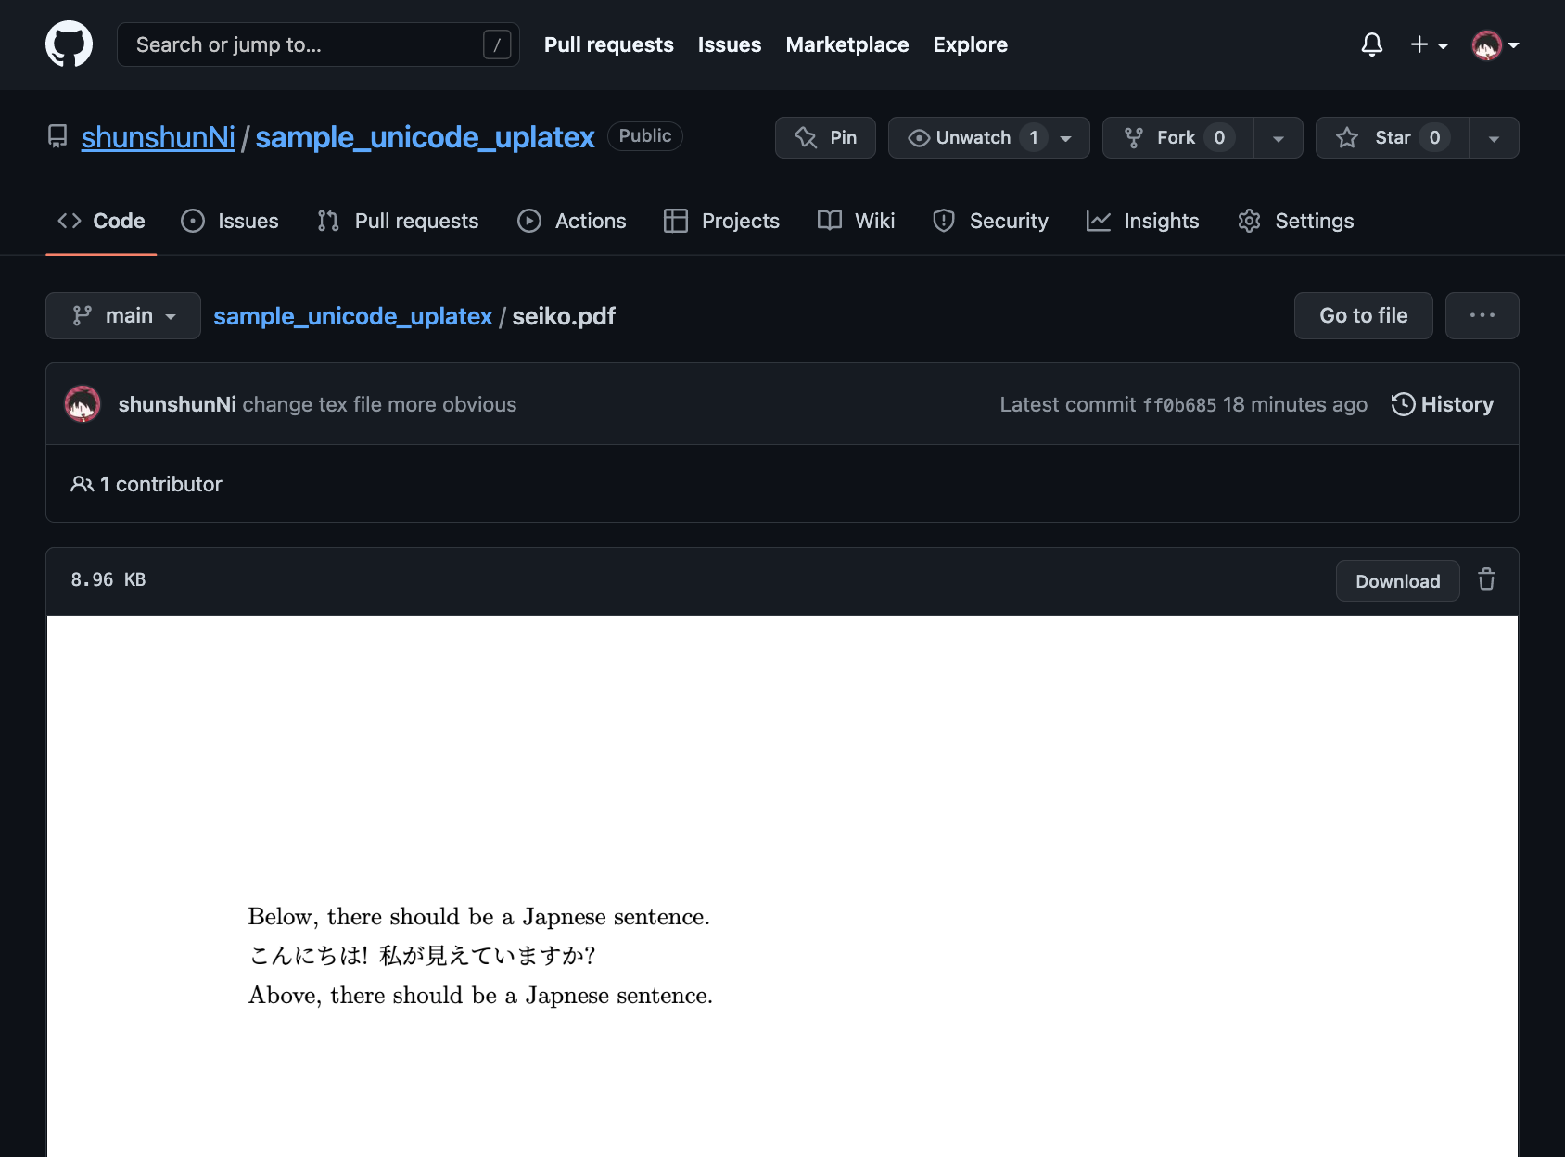Open the shunshunNi owner link
Viewport: 1565px width, 1157px height.
pos(159,137)
